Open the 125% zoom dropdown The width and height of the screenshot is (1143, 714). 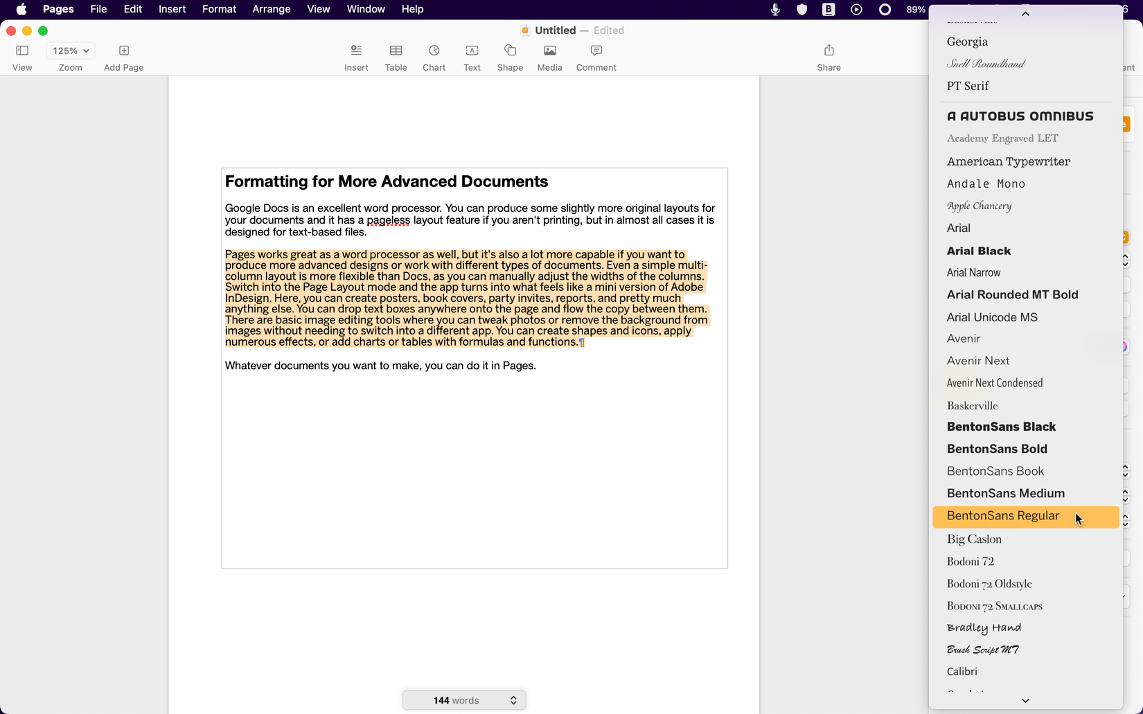(x=71, y=51)
